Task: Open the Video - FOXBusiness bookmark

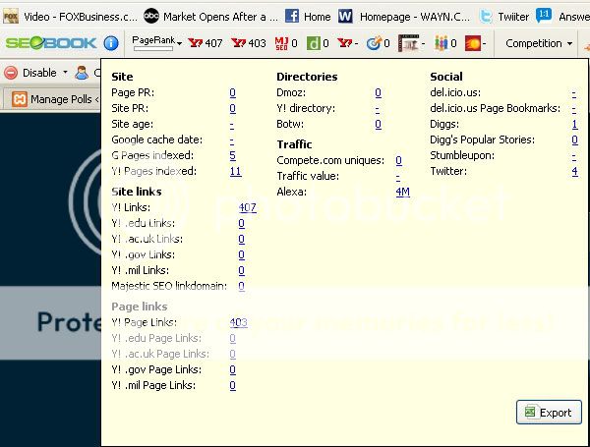Action: click(71, 17)
